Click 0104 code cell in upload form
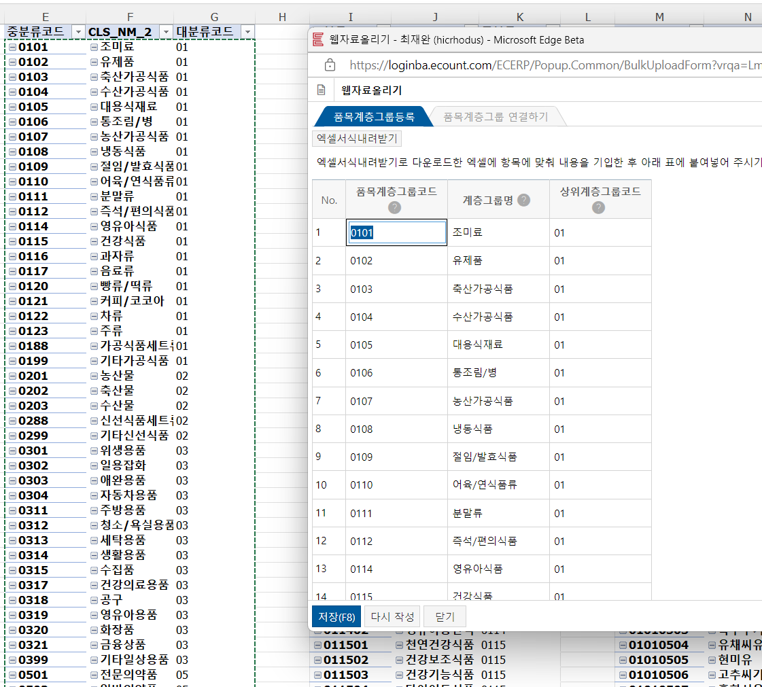 click(x=396, y=317)
